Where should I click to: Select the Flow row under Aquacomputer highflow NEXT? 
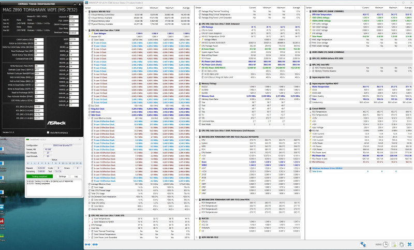tap(360, 99)
